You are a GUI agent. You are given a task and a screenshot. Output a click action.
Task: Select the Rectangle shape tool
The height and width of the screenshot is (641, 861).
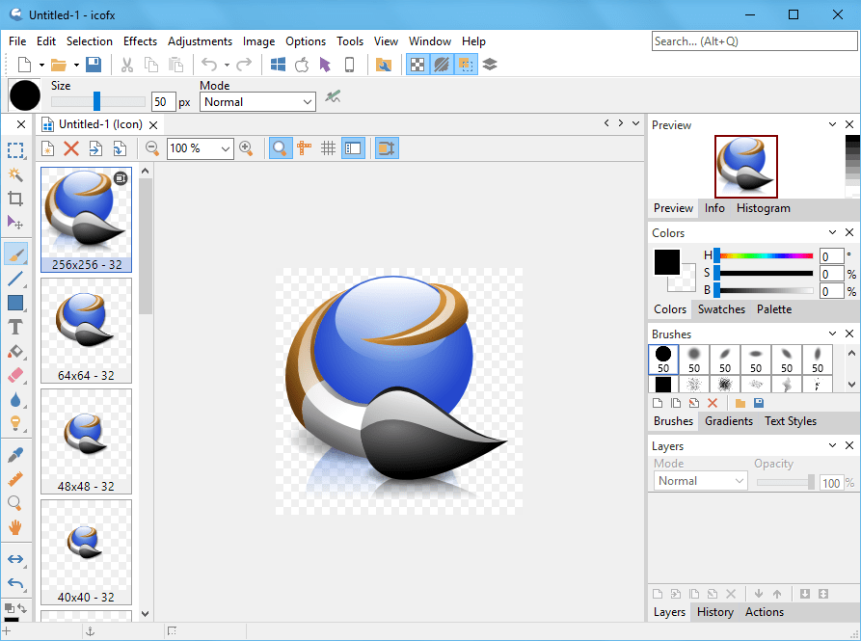click(x=15, y=303)
